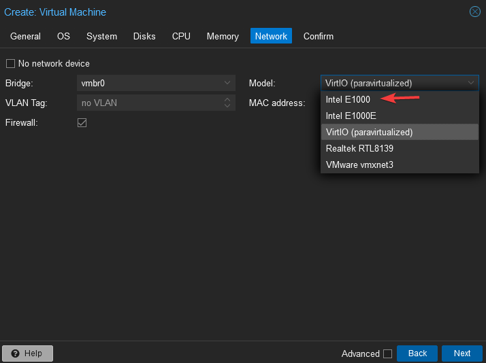
Task: Enable the No network device checkbox
Action: 10,64
